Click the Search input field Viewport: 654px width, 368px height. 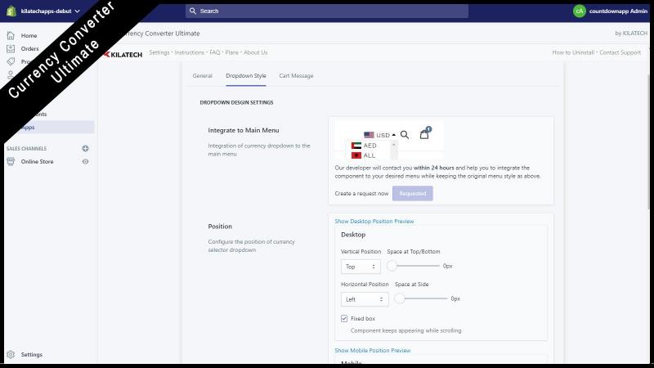pyautogui.click(x=326, y=11)
